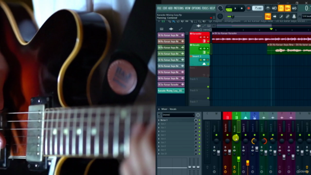The image size is (311, 175).
Task: Select the Karaoke Mixing Easy clip in picker
Action: click(x=171, y=91)
